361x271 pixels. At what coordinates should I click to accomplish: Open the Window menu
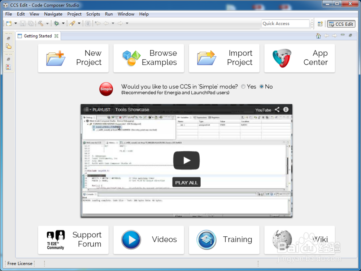click(x=126, y=14)
